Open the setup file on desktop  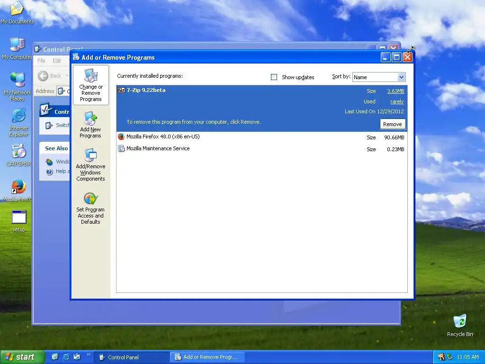[x=19, y=221]
